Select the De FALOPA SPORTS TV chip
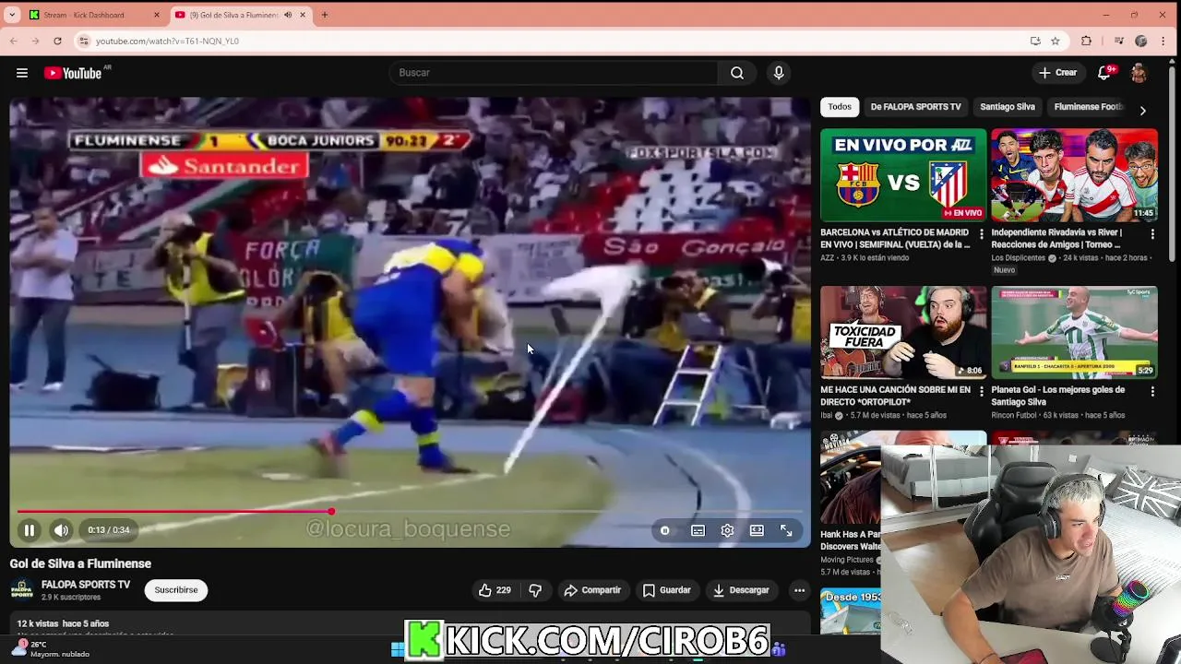This screenshot has height=664, width=1181. tap(915, 107)
